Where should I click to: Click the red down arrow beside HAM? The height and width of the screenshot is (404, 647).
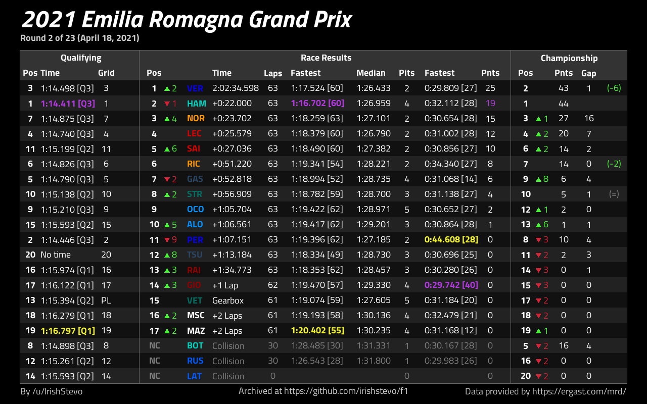tap(167, 104)
